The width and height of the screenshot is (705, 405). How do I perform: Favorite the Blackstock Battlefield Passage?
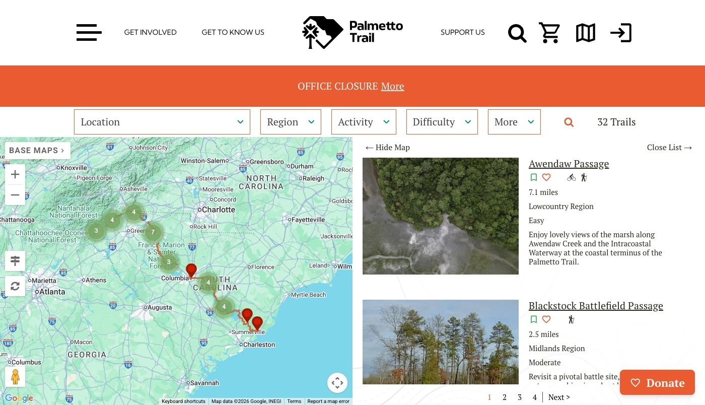pos(546,319)
